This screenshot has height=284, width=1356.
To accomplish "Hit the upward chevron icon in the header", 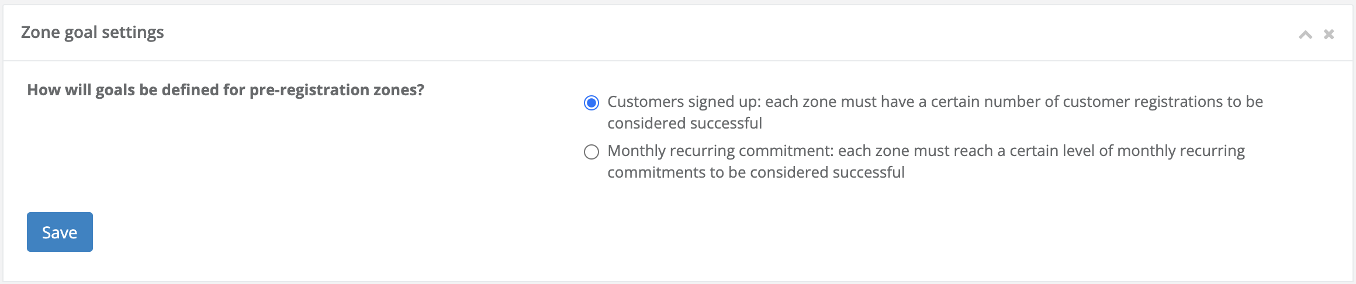I will [x=1305, y=34].
